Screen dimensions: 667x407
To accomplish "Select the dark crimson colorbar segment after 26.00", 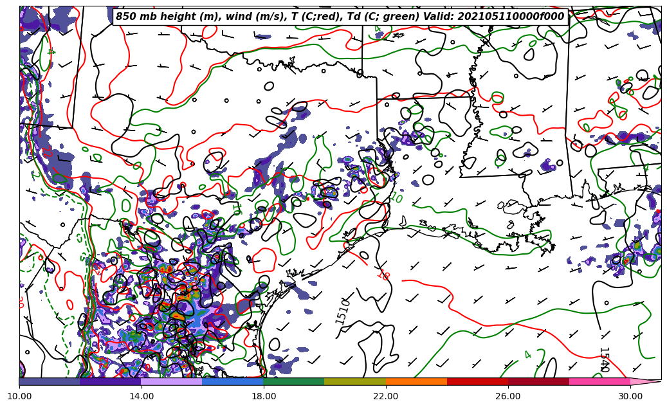I will (538, 381).
